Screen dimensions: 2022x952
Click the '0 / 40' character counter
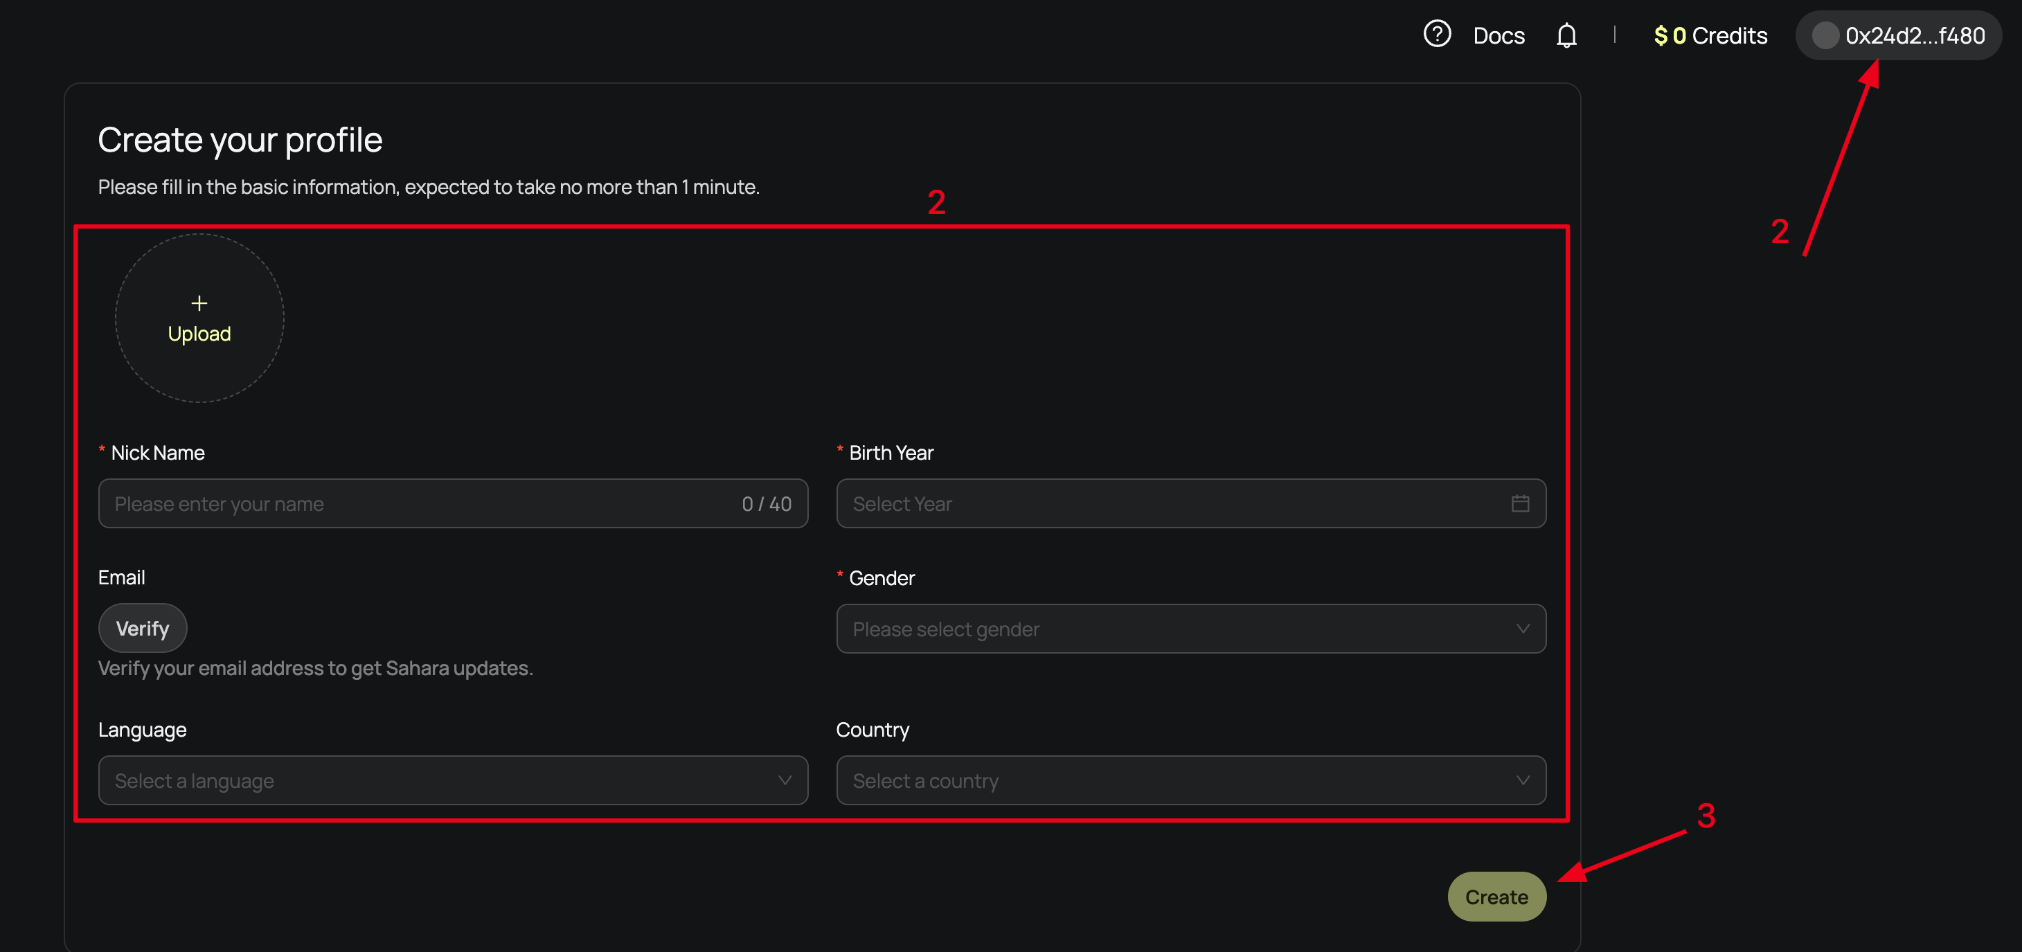click(x=766, y=504)
